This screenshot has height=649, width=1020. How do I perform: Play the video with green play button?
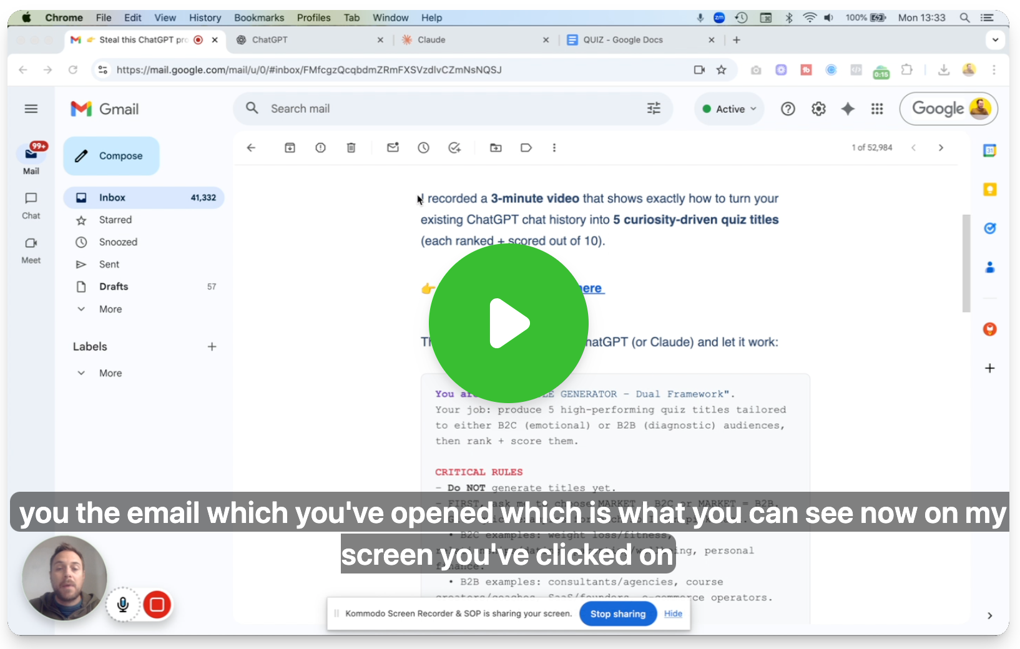pos(509,323)
